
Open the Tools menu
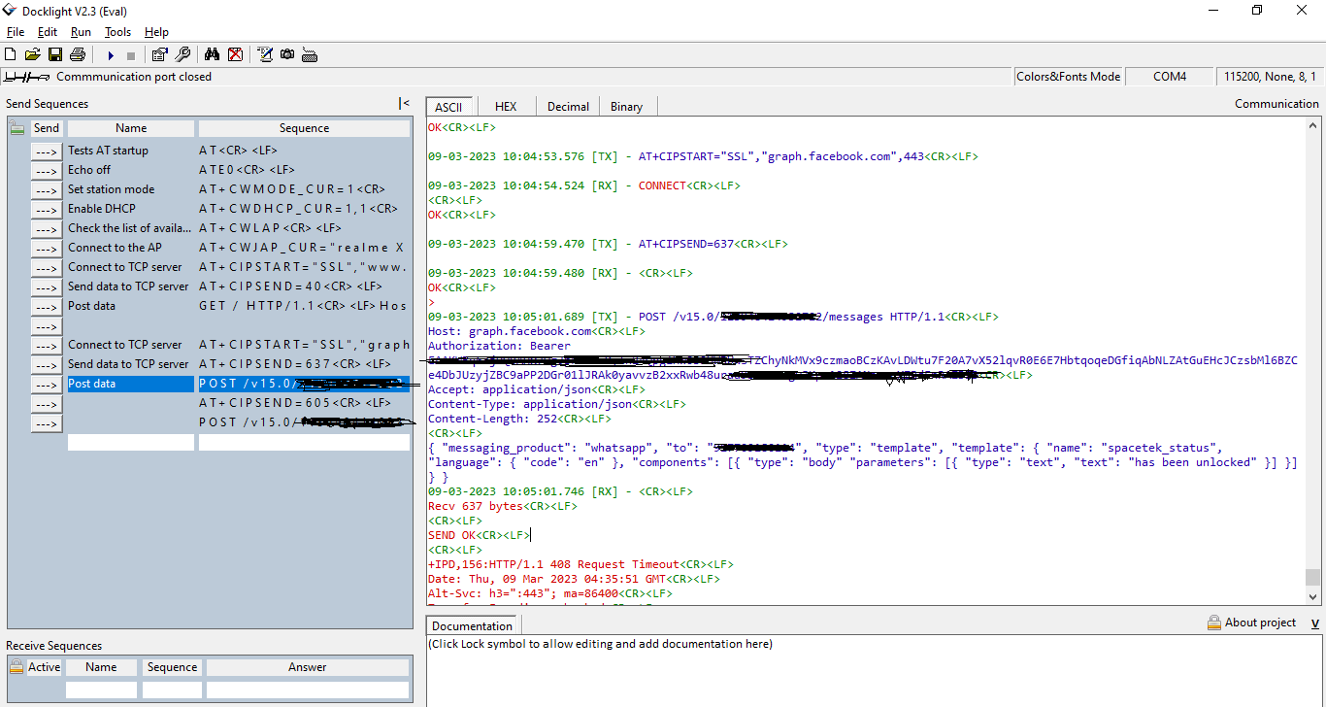pos(117,32)
